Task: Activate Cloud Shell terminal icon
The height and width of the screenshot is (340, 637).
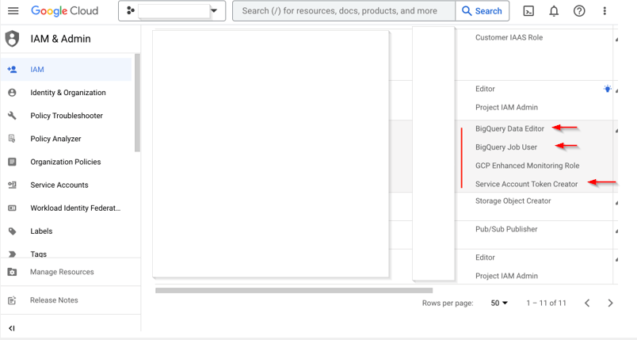Action: (x=528, y=11)
